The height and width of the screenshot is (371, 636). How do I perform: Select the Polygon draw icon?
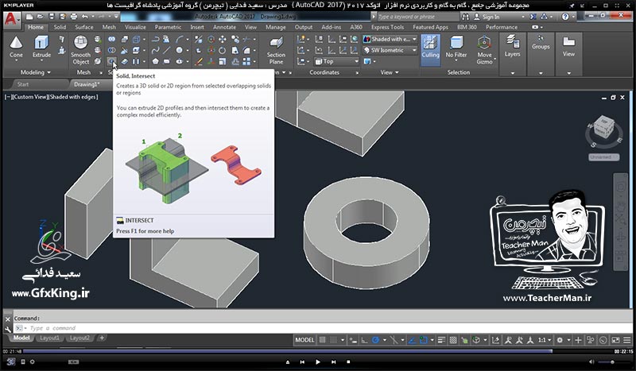click(155, 61)
